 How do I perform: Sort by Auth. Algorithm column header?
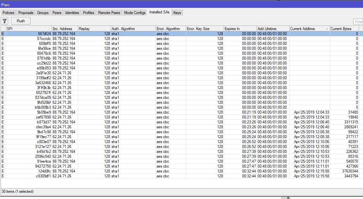tap(133, 28)
